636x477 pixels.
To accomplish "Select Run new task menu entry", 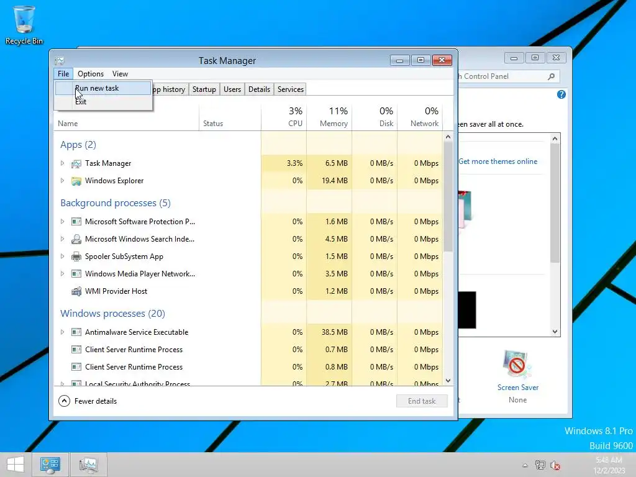I will coord(103,88).
